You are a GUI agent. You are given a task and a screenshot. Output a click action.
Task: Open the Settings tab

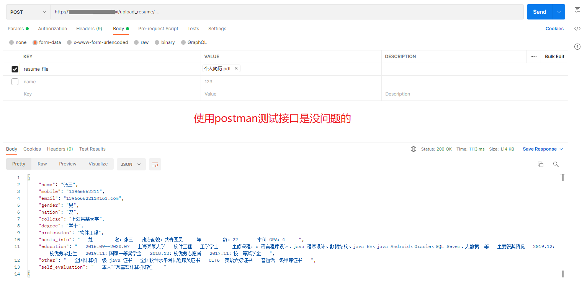coord(217,29)
